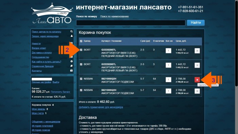The height and width of the screenshot is (134, 238).
Task: Click the magnifier icon beside Поиск запчасти по каталогу
Action: click(71, 31)
